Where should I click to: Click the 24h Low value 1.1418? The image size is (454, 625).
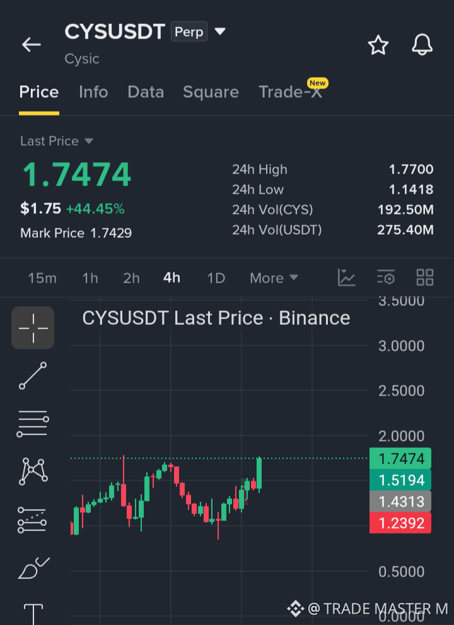411,189
